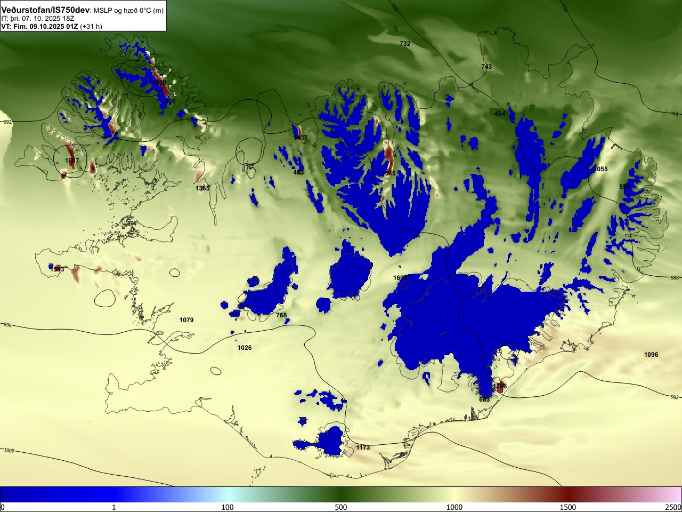The height and width of the screenshot is (512, 682).
Task: Click the 483 height label
Action: pos(298,172)
